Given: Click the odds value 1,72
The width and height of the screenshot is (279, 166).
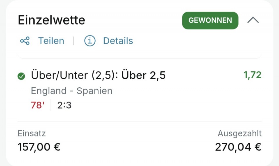Looking at the screenshot, I should pos(253,75).
